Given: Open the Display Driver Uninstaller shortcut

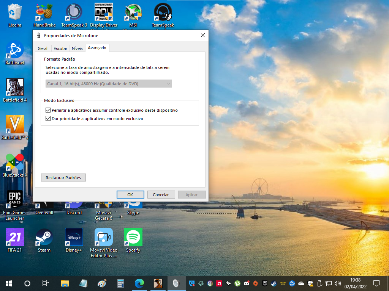Looking at the screenshot, I should (104, 15).
